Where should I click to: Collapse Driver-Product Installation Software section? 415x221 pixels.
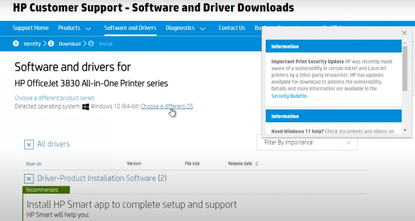tap(29, 179)
